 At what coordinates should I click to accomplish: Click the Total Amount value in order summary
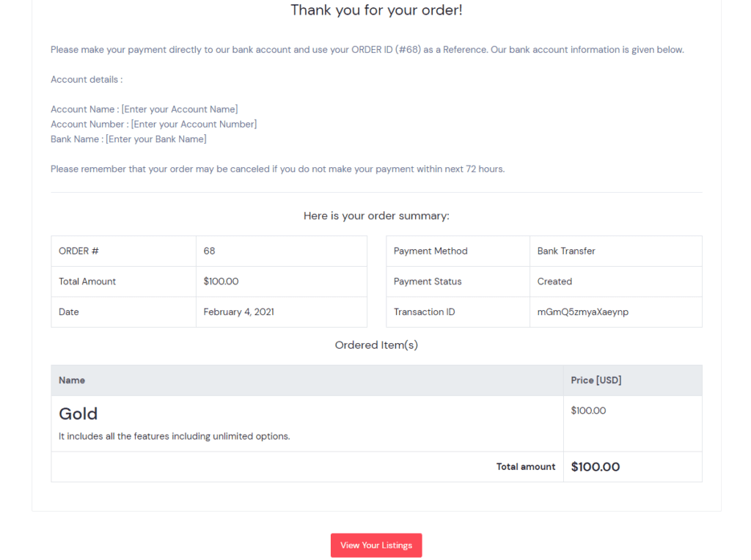[x=221, y=281]
